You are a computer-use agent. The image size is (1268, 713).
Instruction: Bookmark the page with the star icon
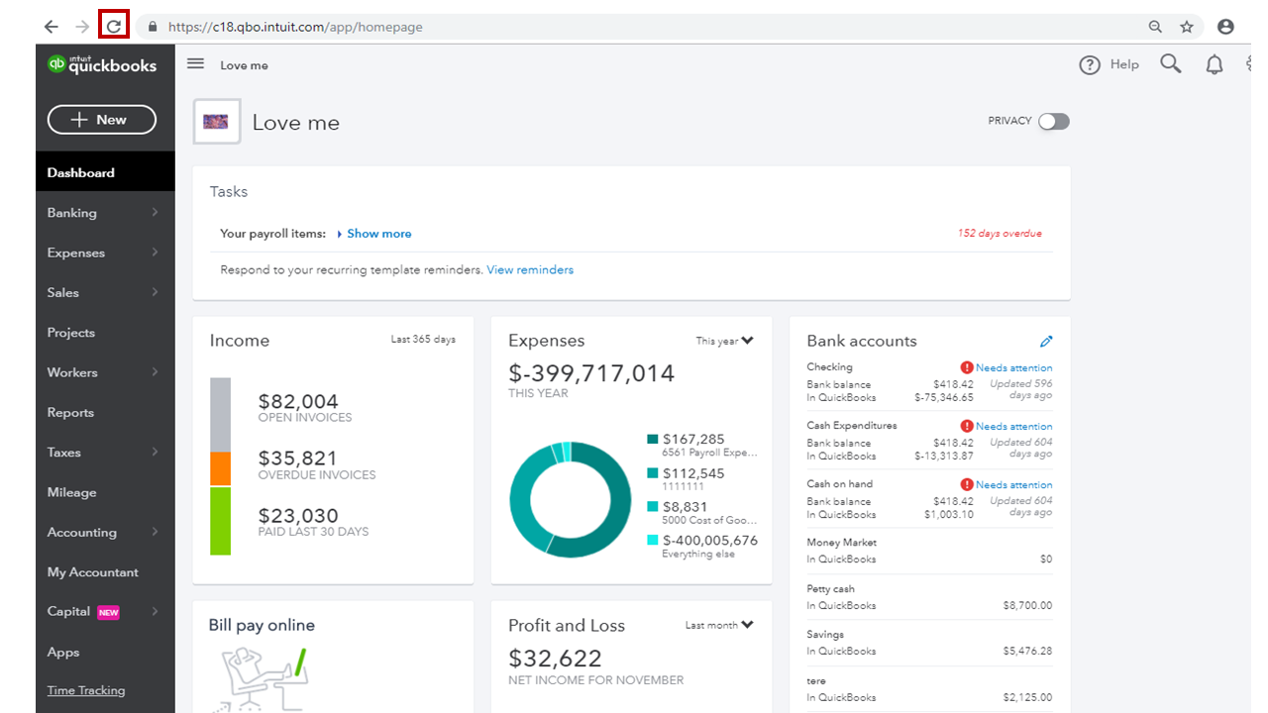click(x=1187, y=27)
